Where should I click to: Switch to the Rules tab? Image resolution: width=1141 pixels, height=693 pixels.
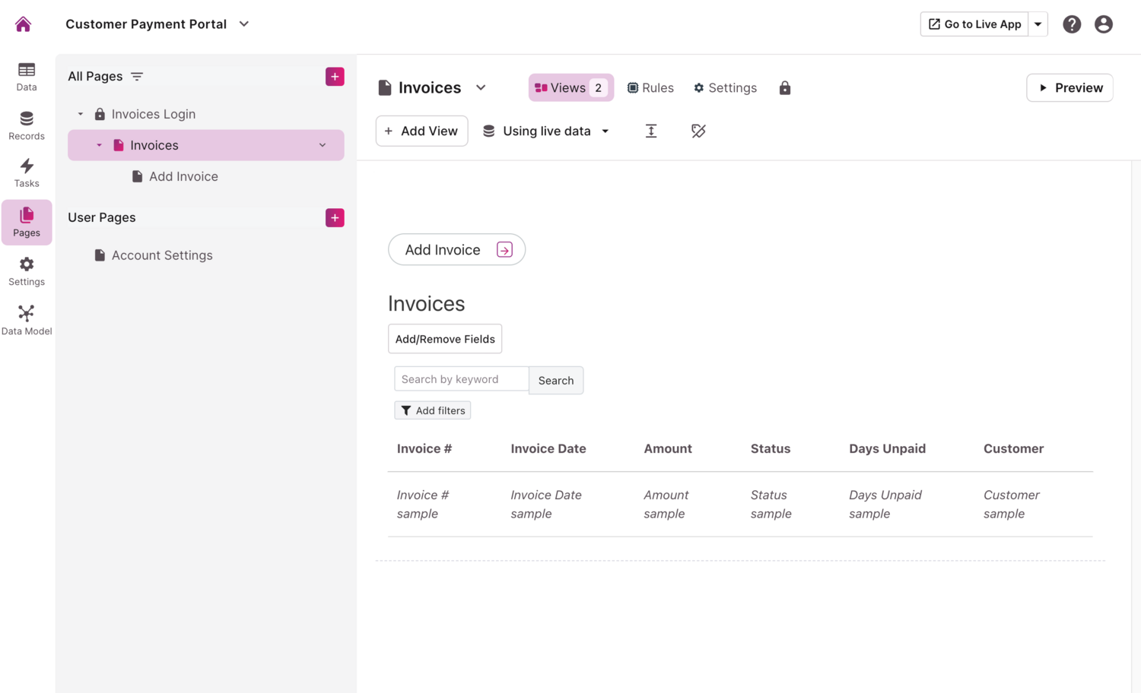point(650,88)
